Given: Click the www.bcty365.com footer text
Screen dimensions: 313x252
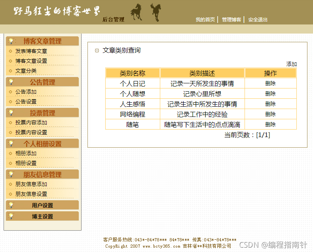Looking at the screenshot, I should 161,246.
